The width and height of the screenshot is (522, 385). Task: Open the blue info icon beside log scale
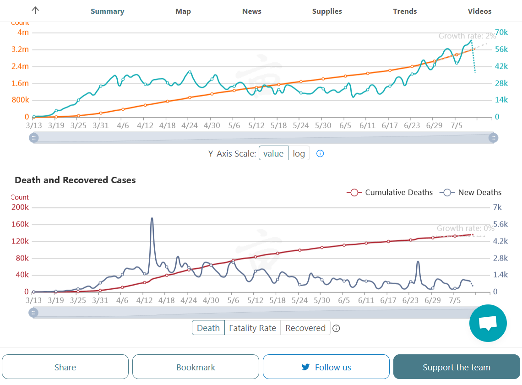click(x=320, y=154)
